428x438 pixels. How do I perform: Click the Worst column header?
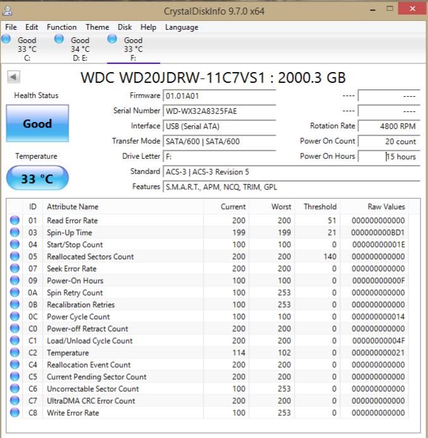pyautogui.click(x=272, y=207)
